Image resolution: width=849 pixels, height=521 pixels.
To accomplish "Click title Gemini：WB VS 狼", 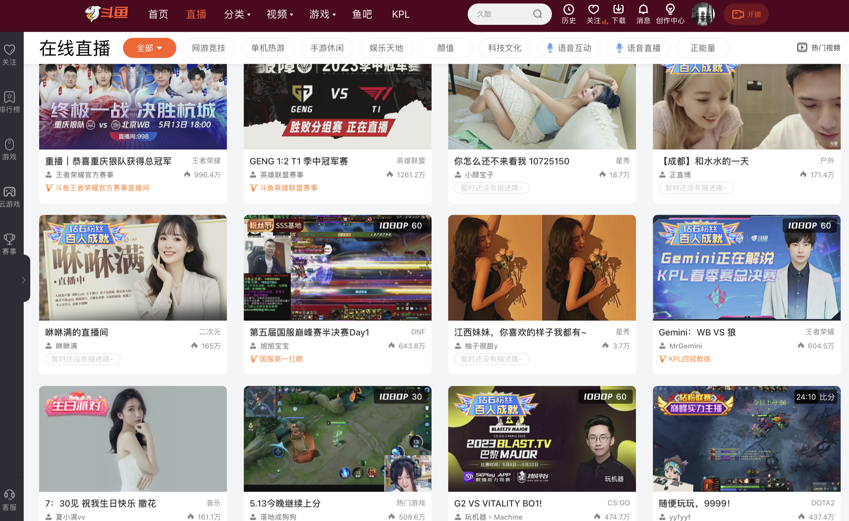I will pyautogui.click(x=697, y=332).
